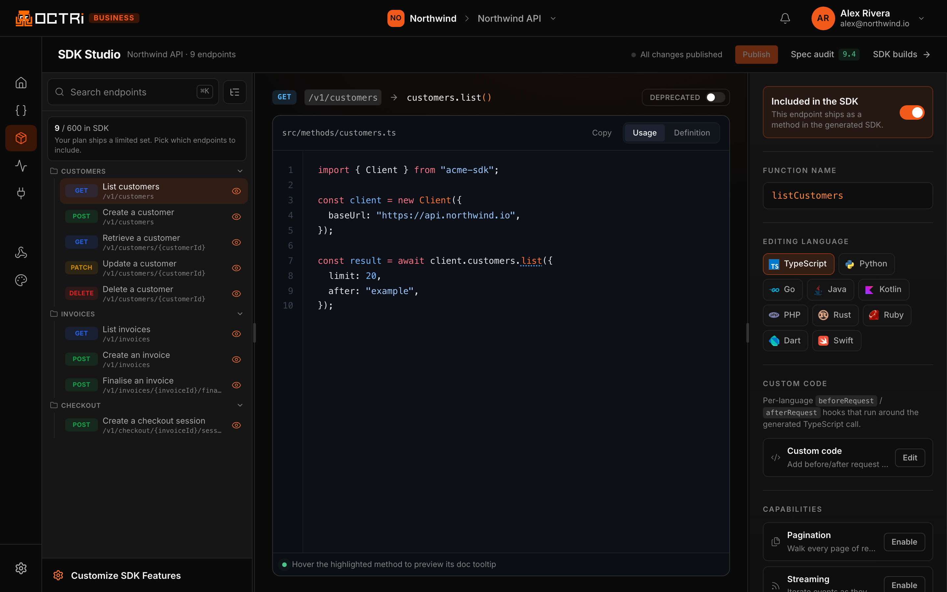The height and width of the screenshot is (592, 947).
Task: Select the Create a checkout session endpoint
Action: point(154,425)
